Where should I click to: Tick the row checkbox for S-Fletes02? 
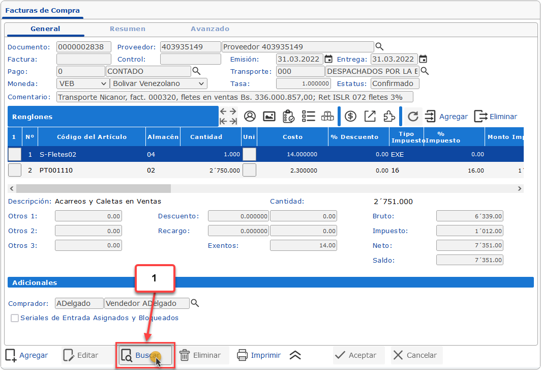pyautogui.click(x=15, y=154)
